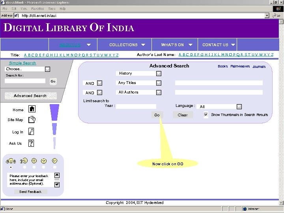This screenshot has width=284, height=213.
Task: Click the Any Titles text field
Action: (219, 83)
